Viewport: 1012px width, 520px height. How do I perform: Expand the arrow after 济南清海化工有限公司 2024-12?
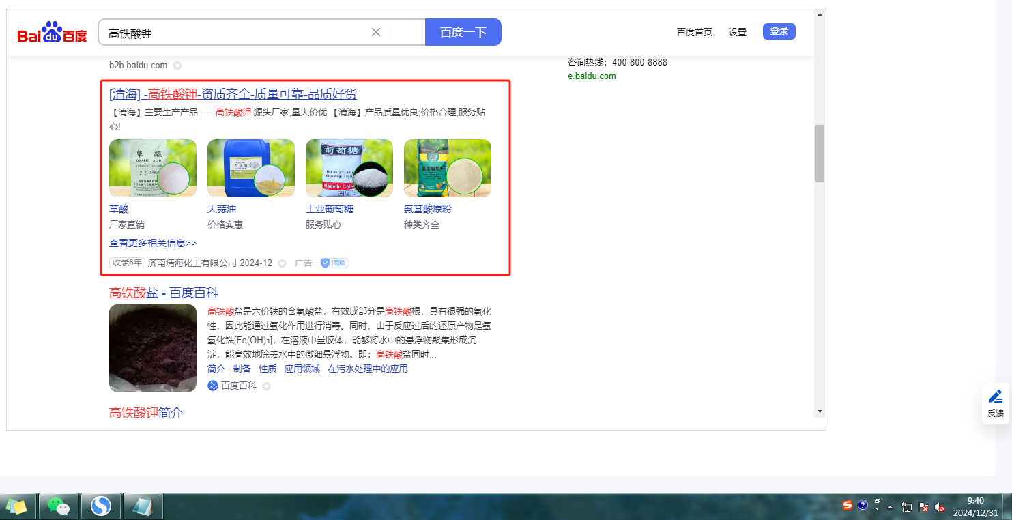pyautogui.click(x=282, y=263)
